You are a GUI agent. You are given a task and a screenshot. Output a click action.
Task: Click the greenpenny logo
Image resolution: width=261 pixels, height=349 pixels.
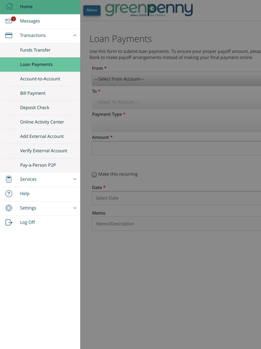pos(149,10)
